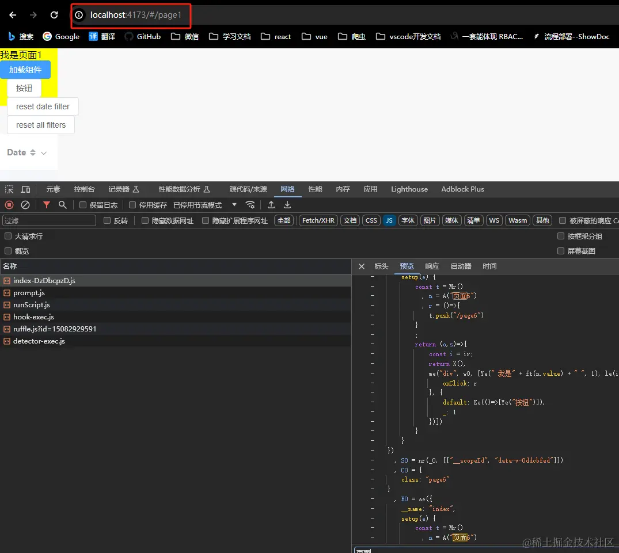
Task: Switch to the 响应 request tab
Action: 432,266
